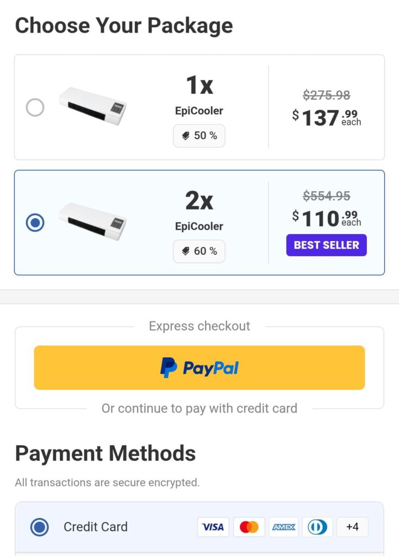The width and height of the screenshot is (399, 556).
Task: Click the 60 % discount tag
Action: 199,251
